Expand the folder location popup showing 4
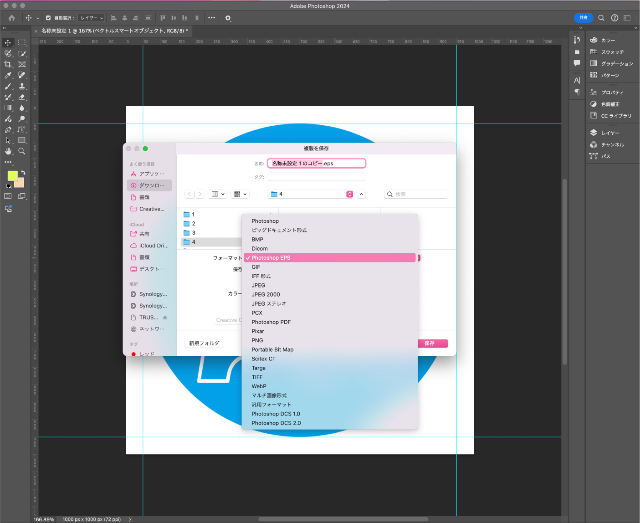The width and height of the screenshot is (640, 523). (349, 194)
